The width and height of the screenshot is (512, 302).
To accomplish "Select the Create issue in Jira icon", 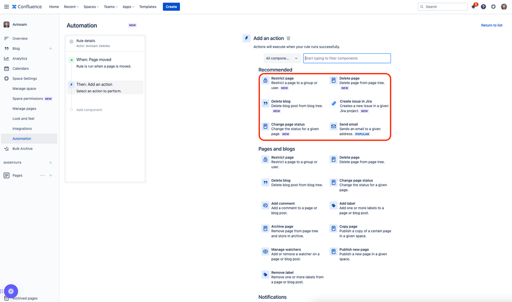I will [x=333, y=103].
